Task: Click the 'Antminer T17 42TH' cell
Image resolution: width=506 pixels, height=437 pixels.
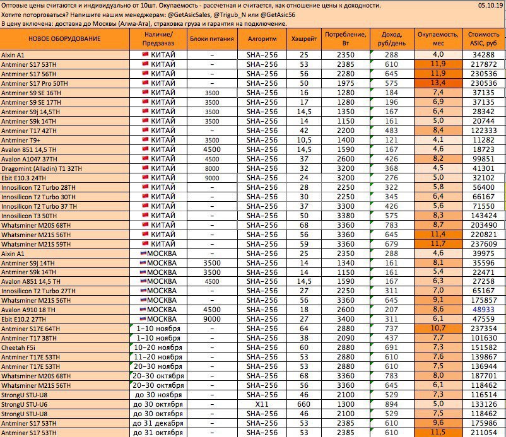Action: point(64,131)
